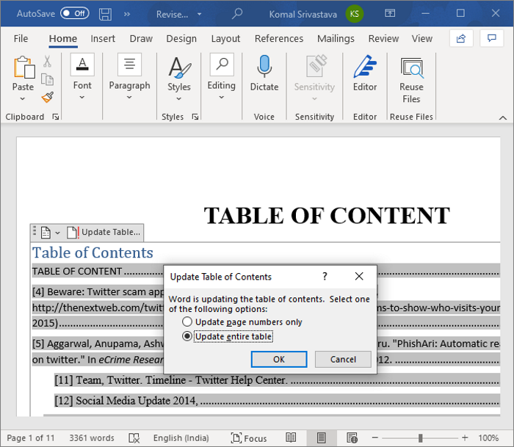Select Update page numbers only option
This screenshot has height=447, width=514.
click(x=187, y=322)
